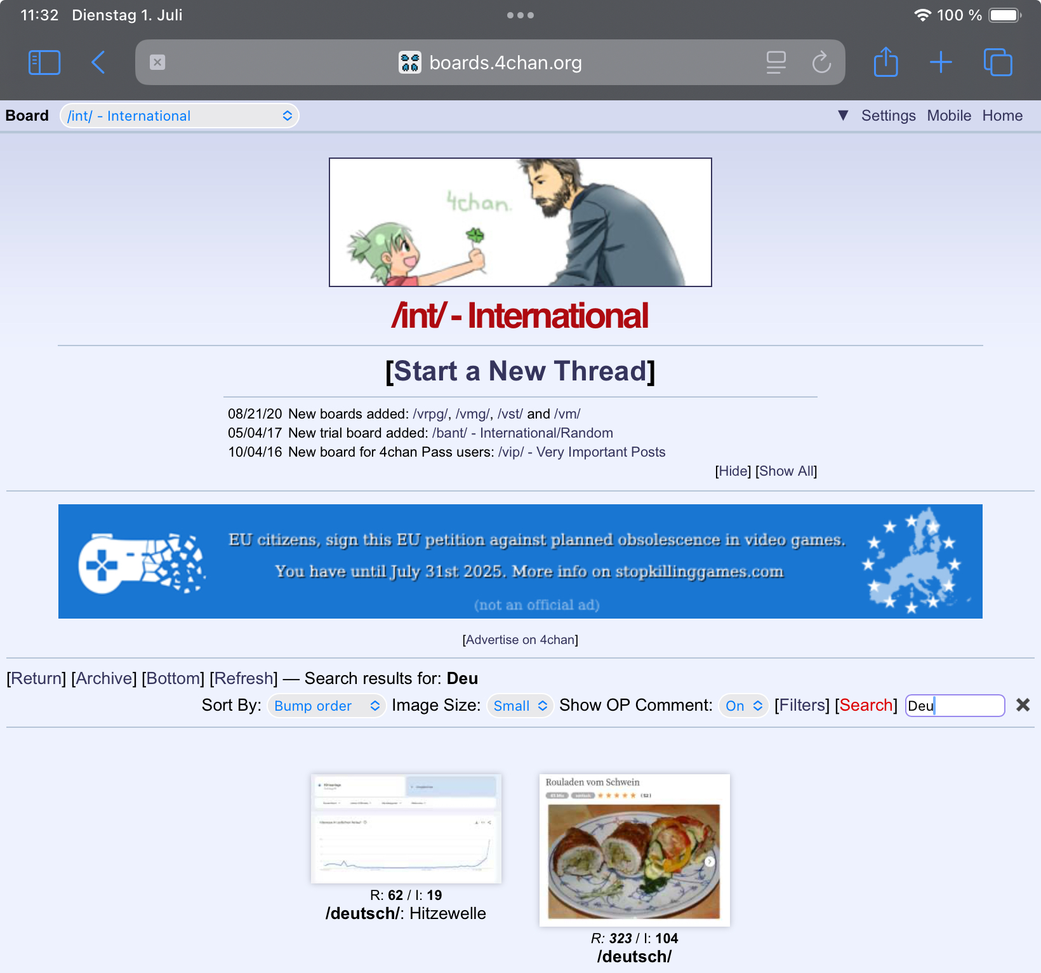Click Start a New Thread
Image resolution: width=1041 pixels, height=973 pixels.
point(520,371)
